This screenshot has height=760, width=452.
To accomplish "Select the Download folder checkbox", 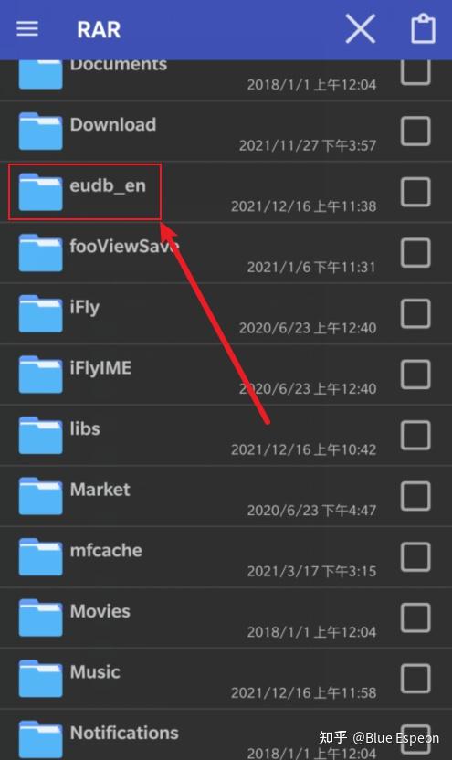I will coord(415,131).
